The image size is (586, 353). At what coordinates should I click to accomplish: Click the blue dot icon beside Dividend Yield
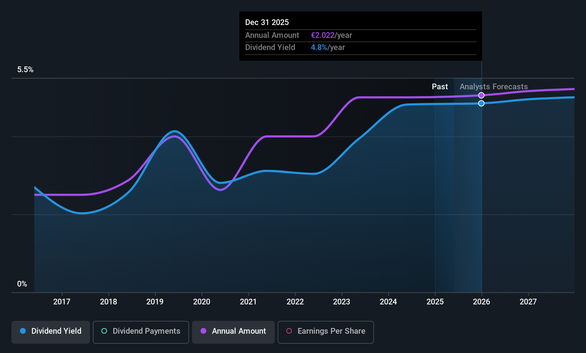(23, 331)
